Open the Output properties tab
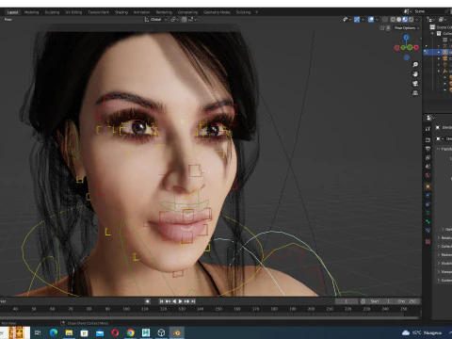 pyautogui.click(x=428, y=149)
